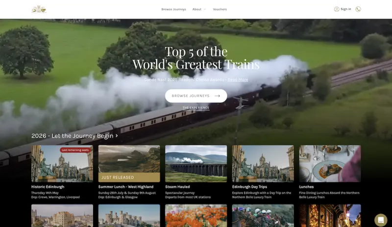Screen dimensions: 392x227
Task: Open Edinburgh Day Trips card image
Action: 263,164
